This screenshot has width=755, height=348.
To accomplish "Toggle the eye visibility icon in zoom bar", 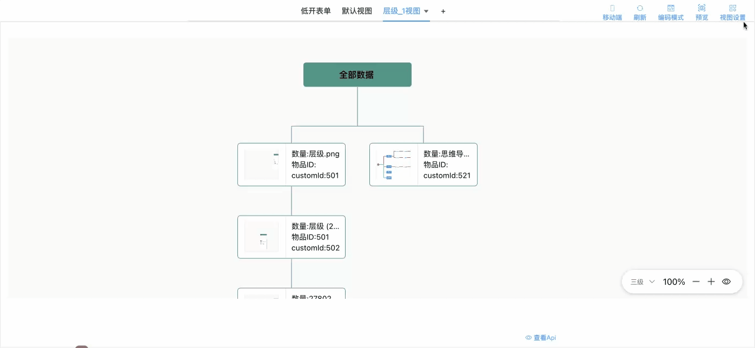I will tap(726, 282).
